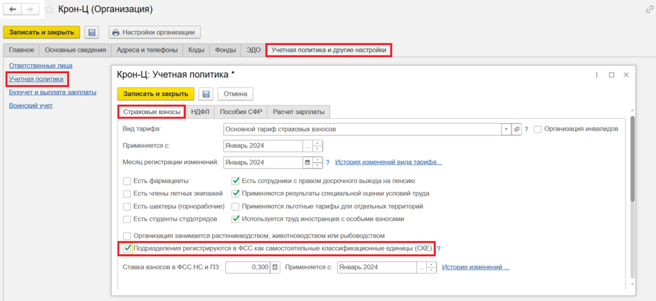Image resolution: width=656 pixels, height=301 pixels.
Task: Select the Пособия СФР tab
Action: tap(240, 112)
